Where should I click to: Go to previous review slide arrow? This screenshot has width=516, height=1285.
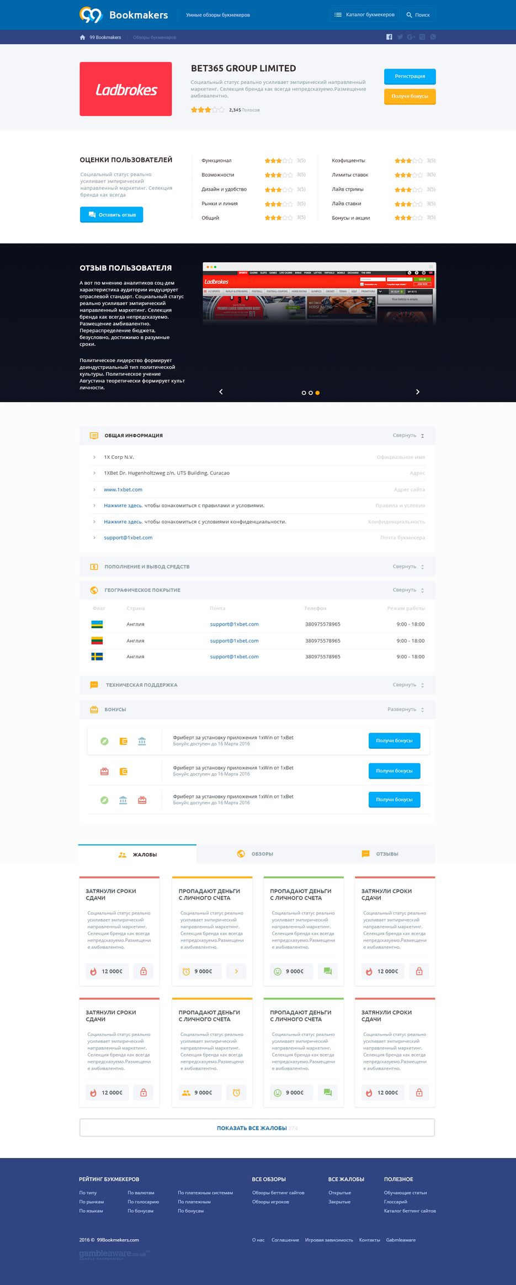click(221, 392)
